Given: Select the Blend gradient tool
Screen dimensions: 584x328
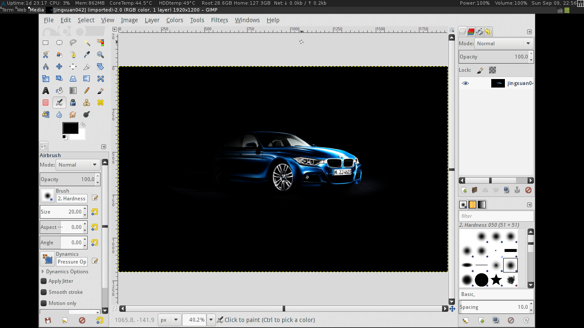Looking at the screenshot, I should (x=73, y=91).
